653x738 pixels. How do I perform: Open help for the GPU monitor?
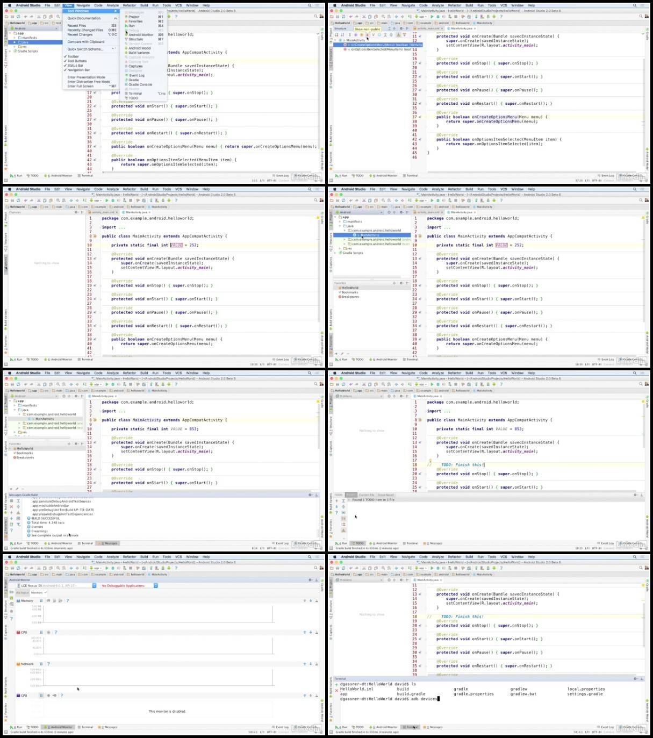click(62, 696)
